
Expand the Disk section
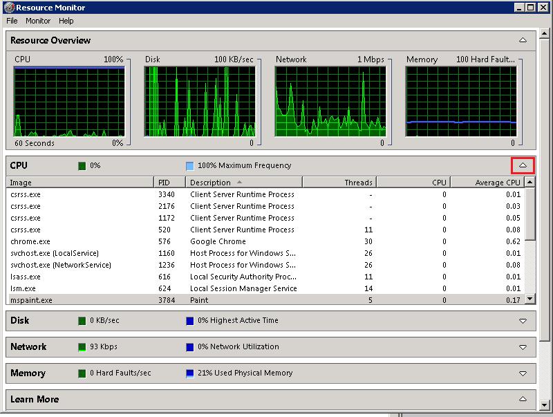point(523,321)
